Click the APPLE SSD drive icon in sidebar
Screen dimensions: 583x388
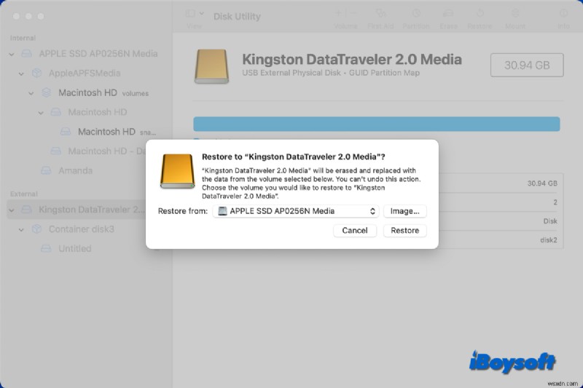tap(26, 53)
